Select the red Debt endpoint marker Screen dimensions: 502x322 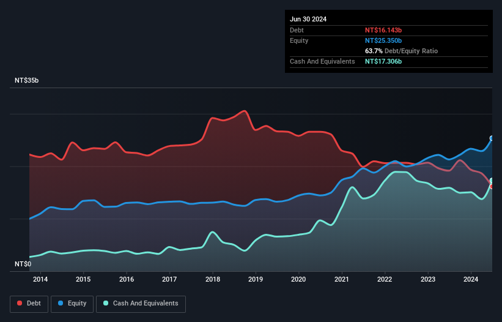tap(492, 187)
